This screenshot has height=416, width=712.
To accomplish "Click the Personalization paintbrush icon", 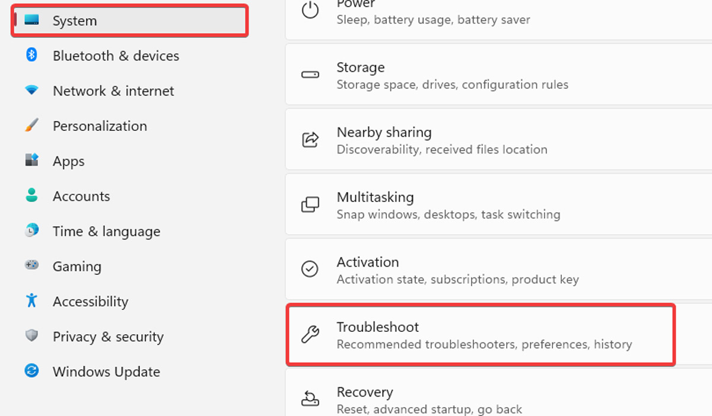I will [30, 126].
